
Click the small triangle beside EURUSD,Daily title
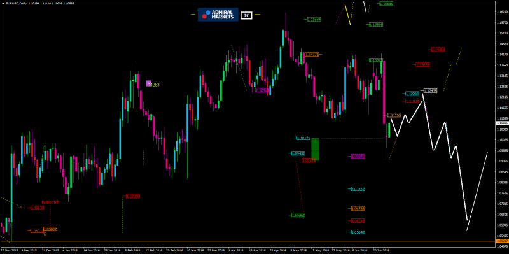pyautogui.click(x=3, y=4)
